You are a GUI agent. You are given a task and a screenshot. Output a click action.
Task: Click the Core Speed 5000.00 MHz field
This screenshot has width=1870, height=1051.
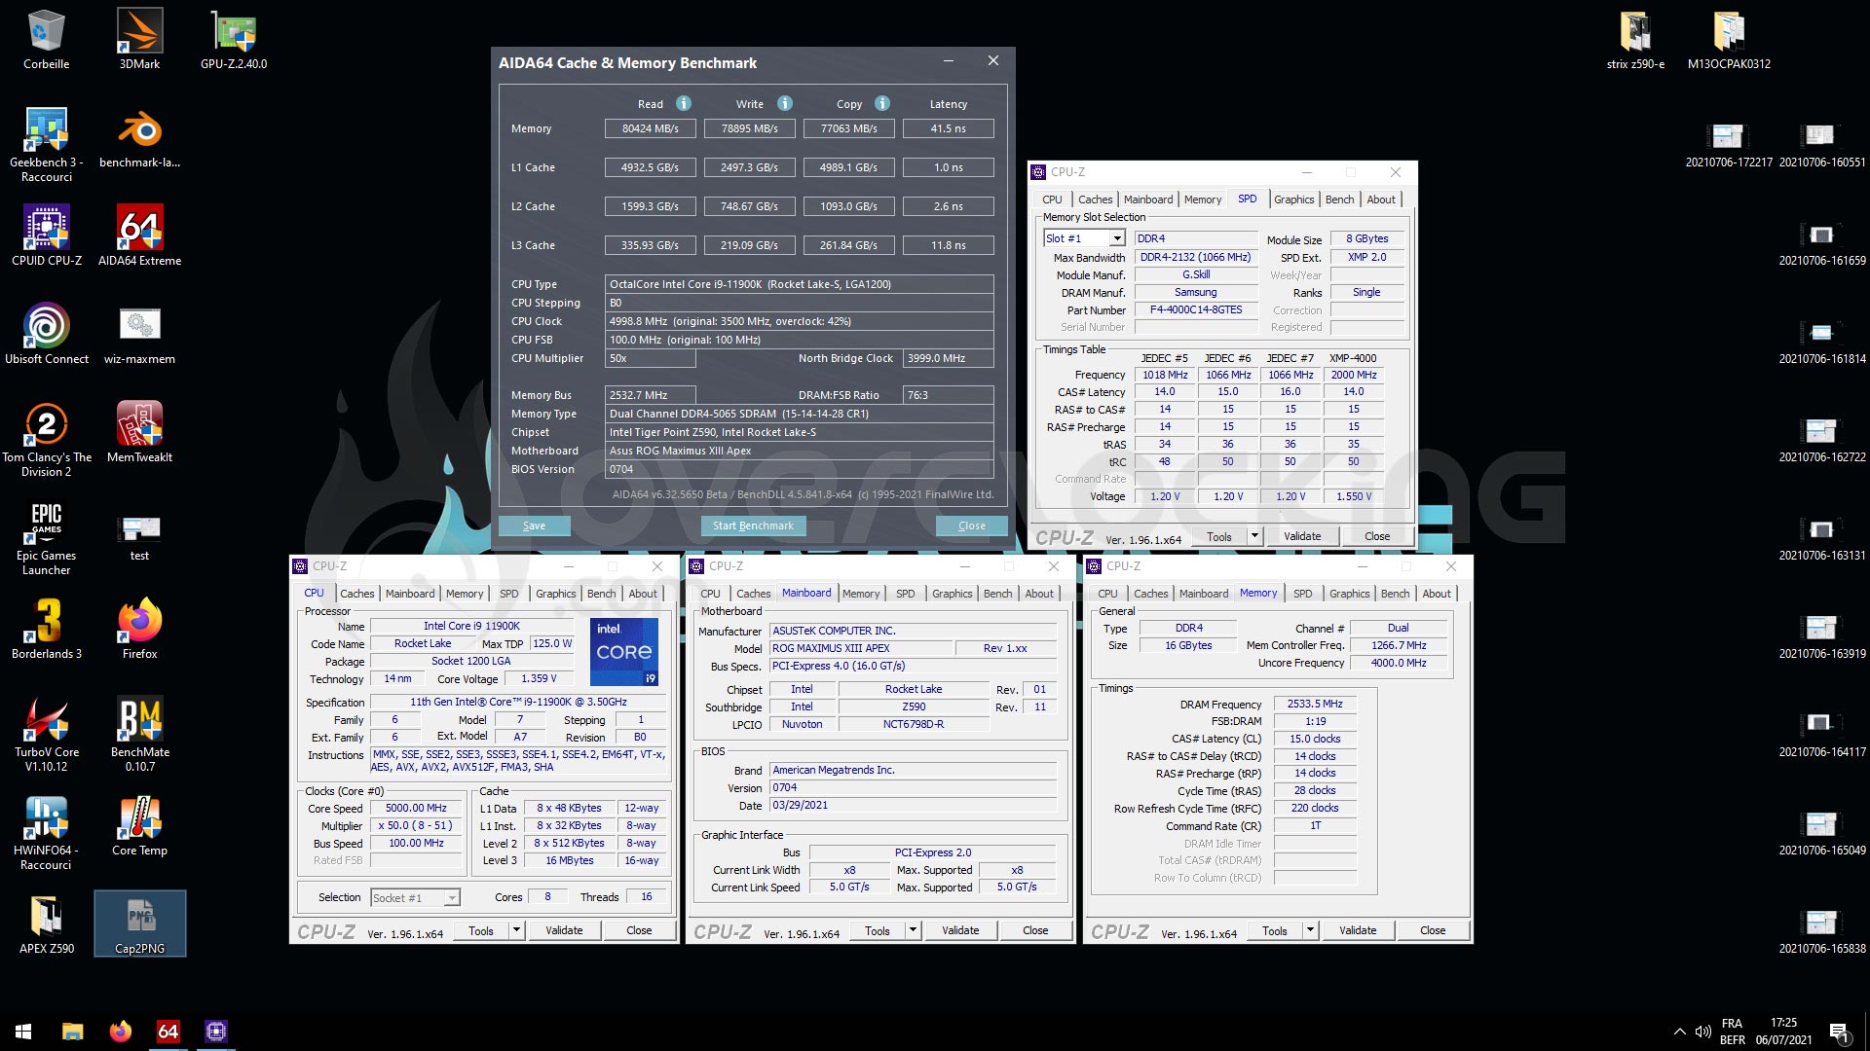pos(416,808)
